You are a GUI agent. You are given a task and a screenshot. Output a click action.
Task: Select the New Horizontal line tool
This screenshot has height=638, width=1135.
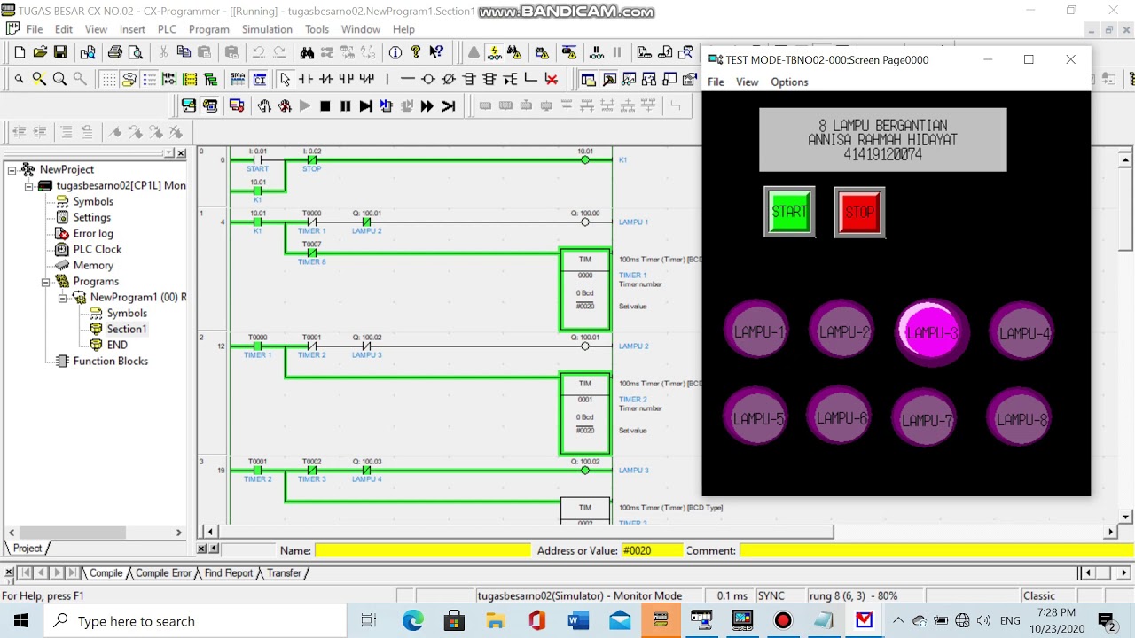click(408, 79)
